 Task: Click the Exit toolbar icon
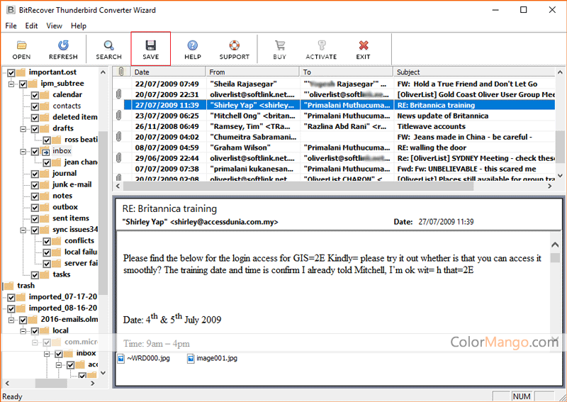pos(363,45)
